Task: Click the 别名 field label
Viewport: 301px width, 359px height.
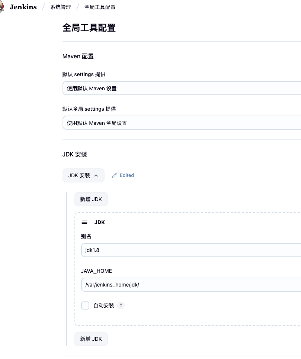Action: coord(86,236)
